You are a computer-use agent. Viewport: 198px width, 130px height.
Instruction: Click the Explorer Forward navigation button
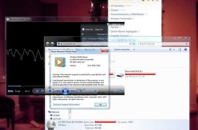click(x=52, y=44)
